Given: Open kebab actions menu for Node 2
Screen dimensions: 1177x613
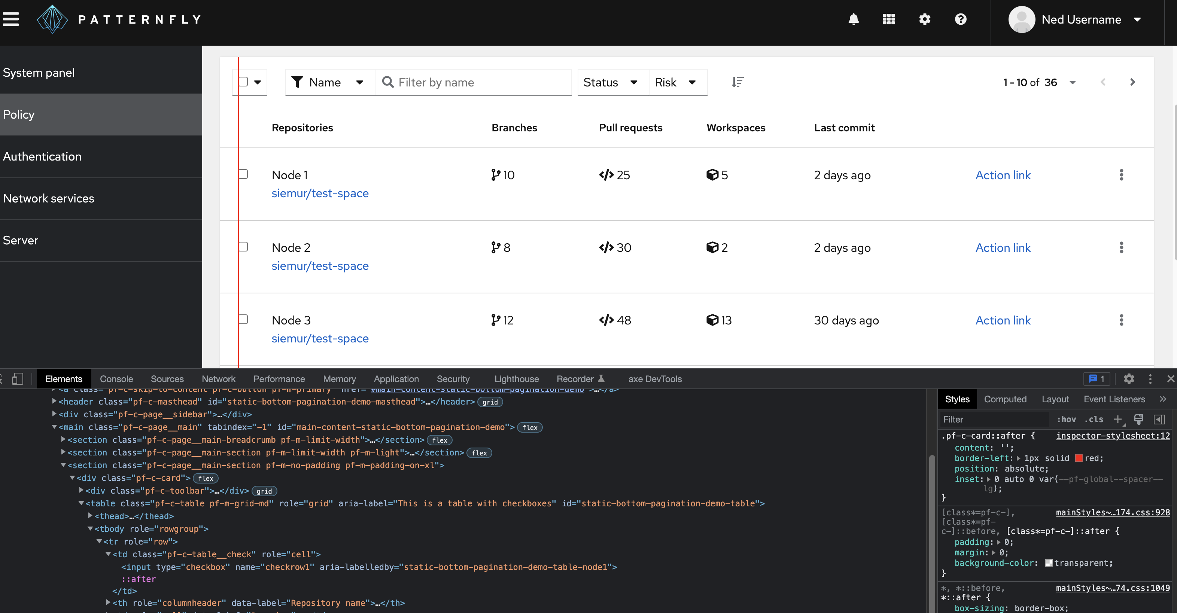Looking at the screenshot, I should (x=1121, y=248).
